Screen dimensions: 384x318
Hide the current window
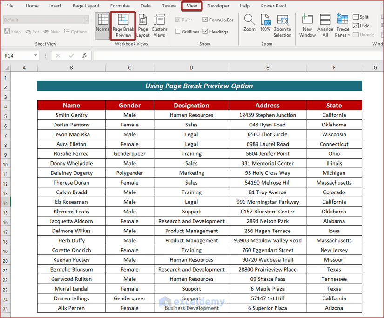point(361,26)
